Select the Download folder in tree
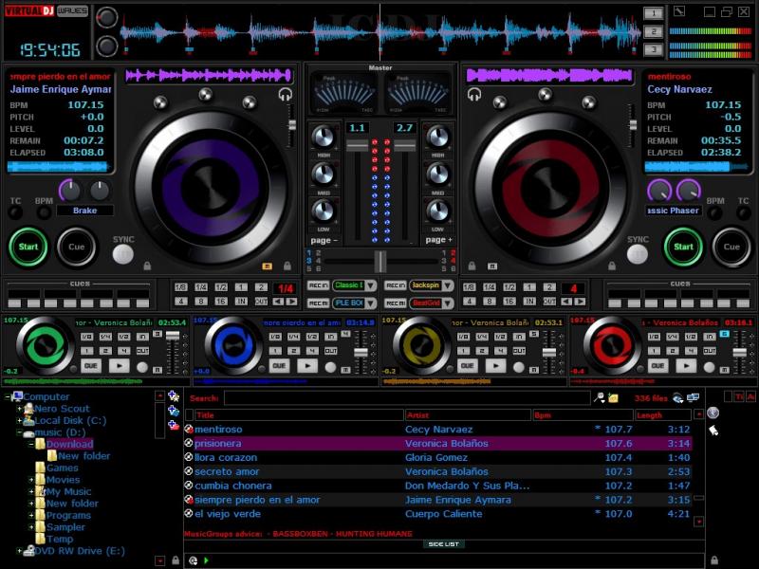 pos(69,444)
